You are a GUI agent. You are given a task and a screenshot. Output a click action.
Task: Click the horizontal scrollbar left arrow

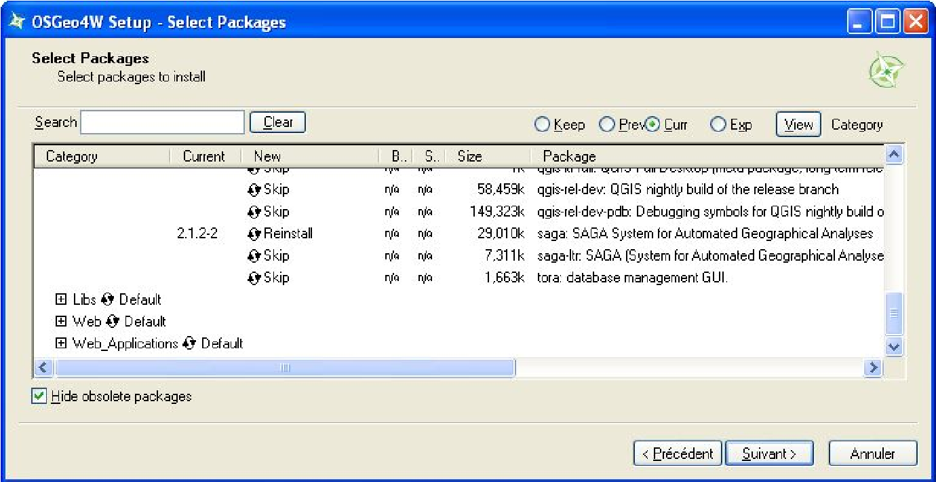coord(43,368)
